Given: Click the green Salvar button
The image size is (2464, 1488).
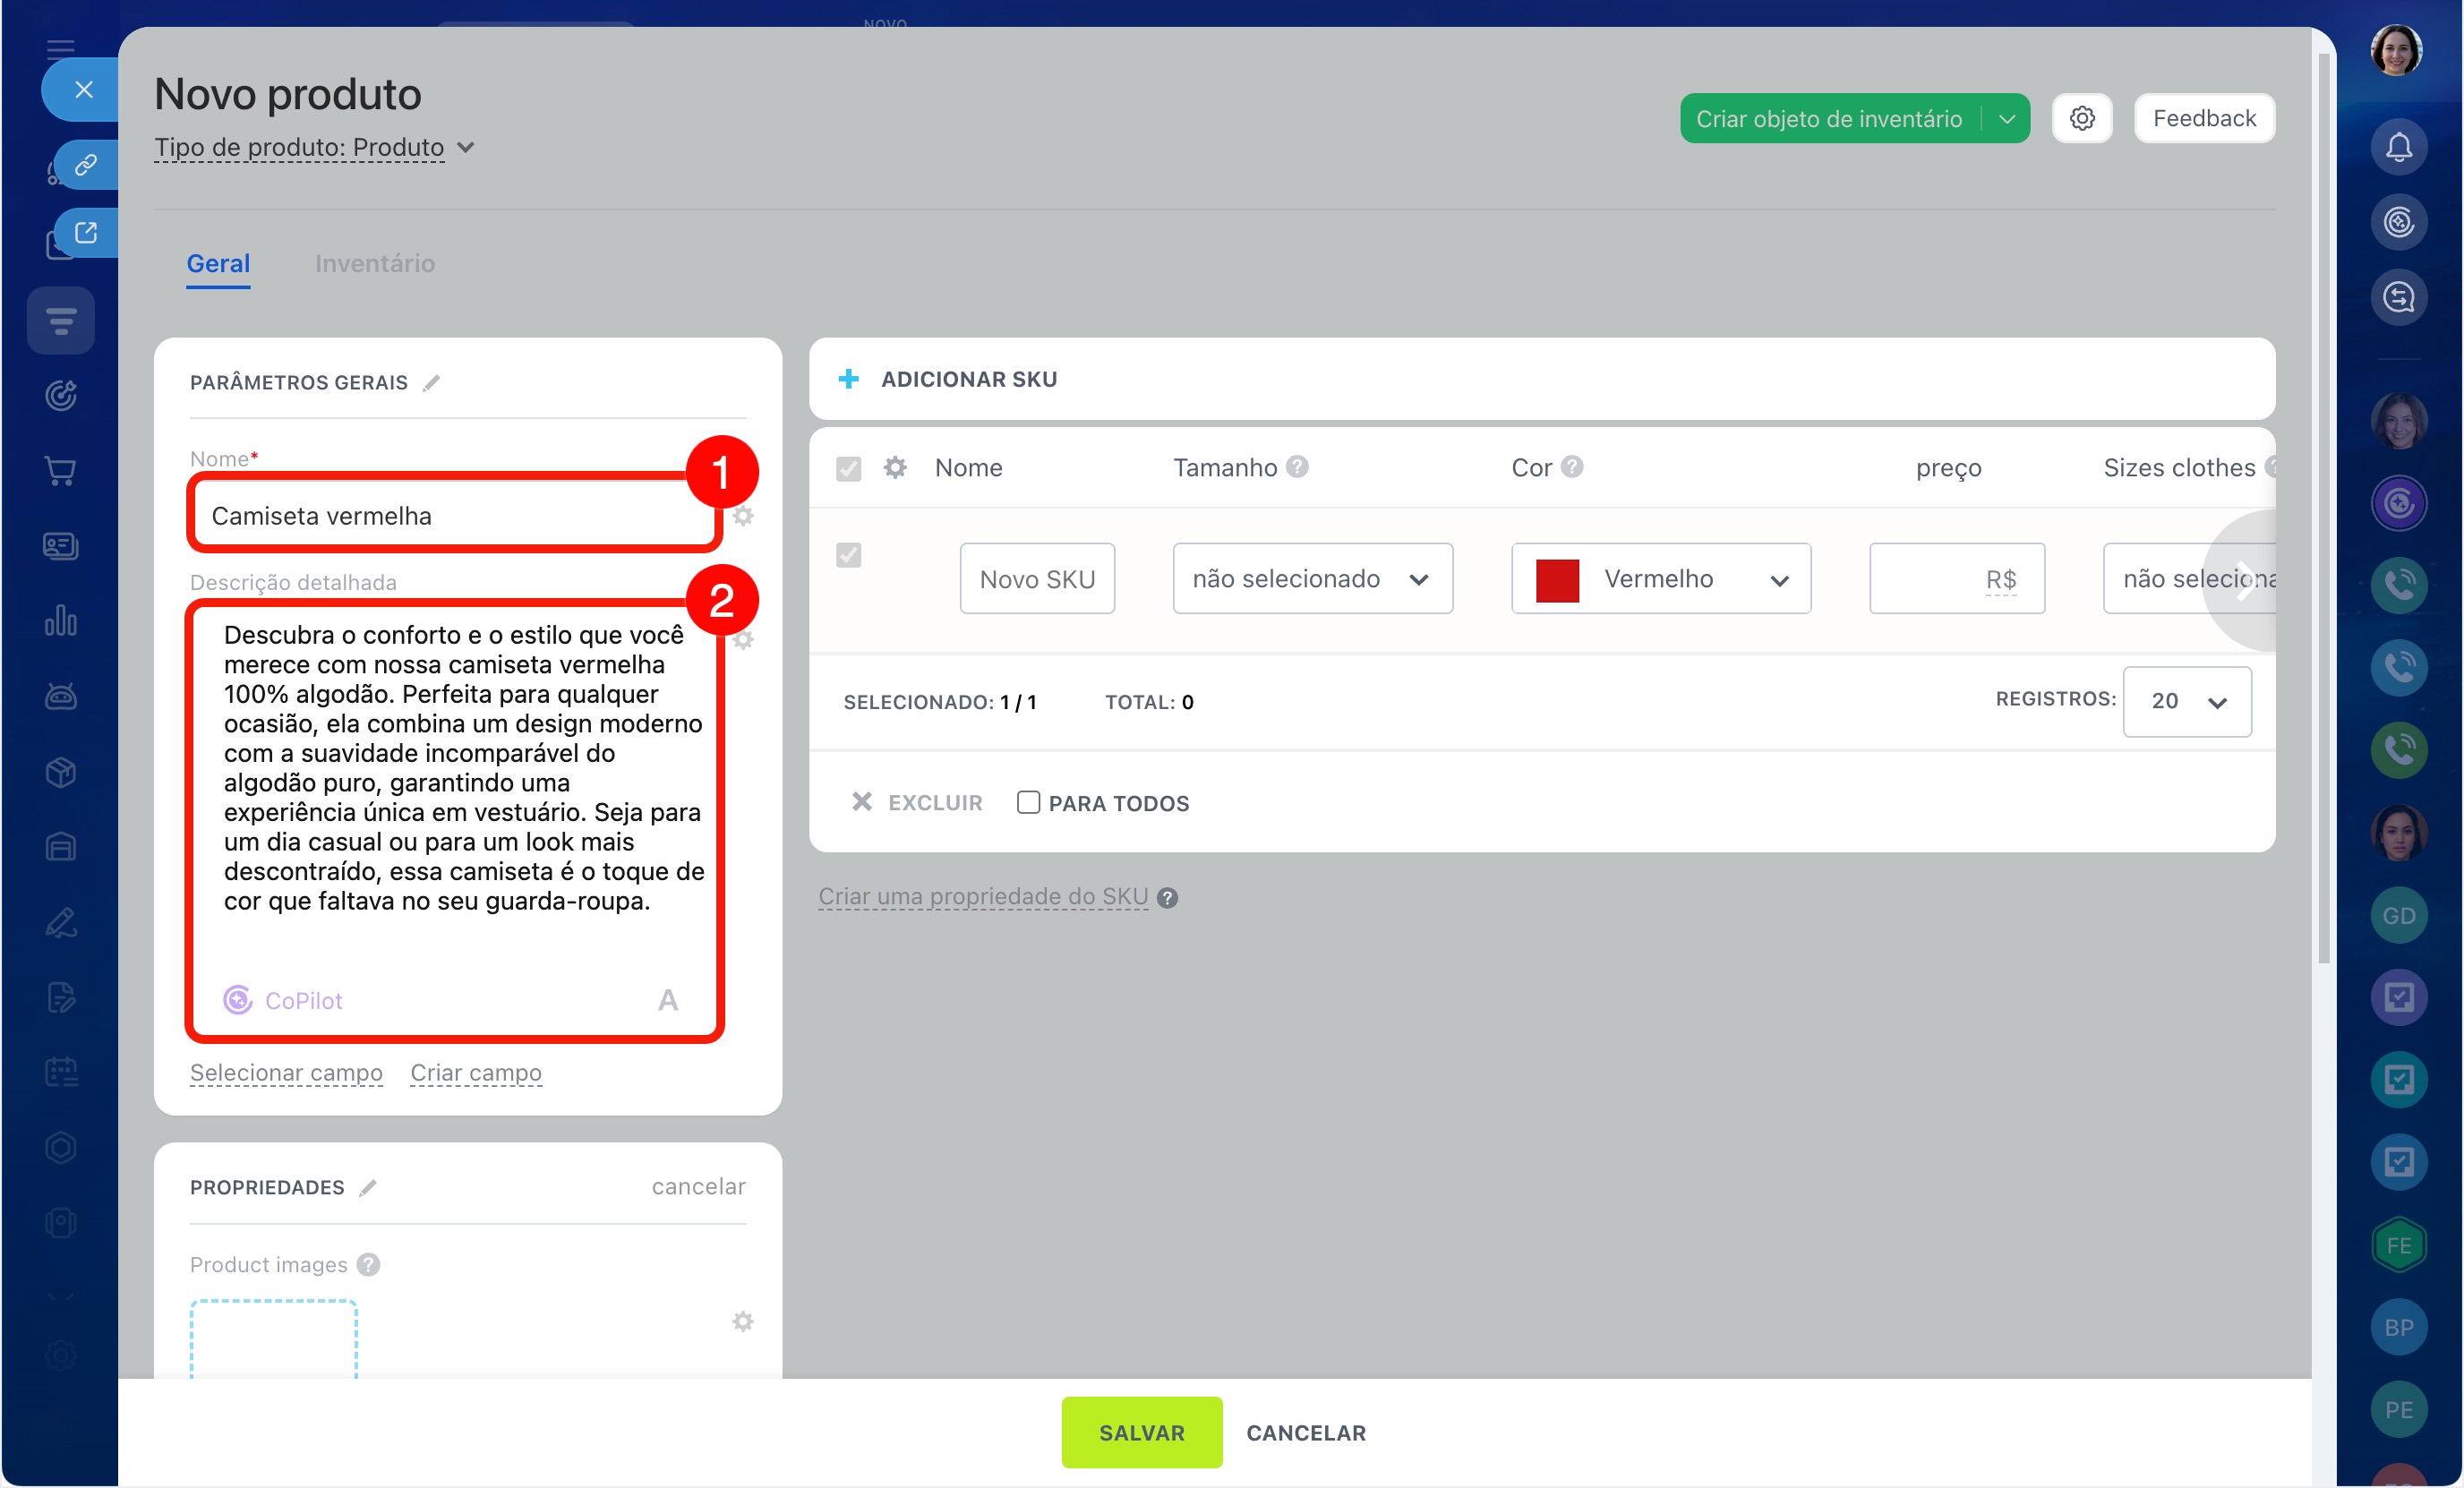Looking at the screenshot, I should coord(1141,1432).
